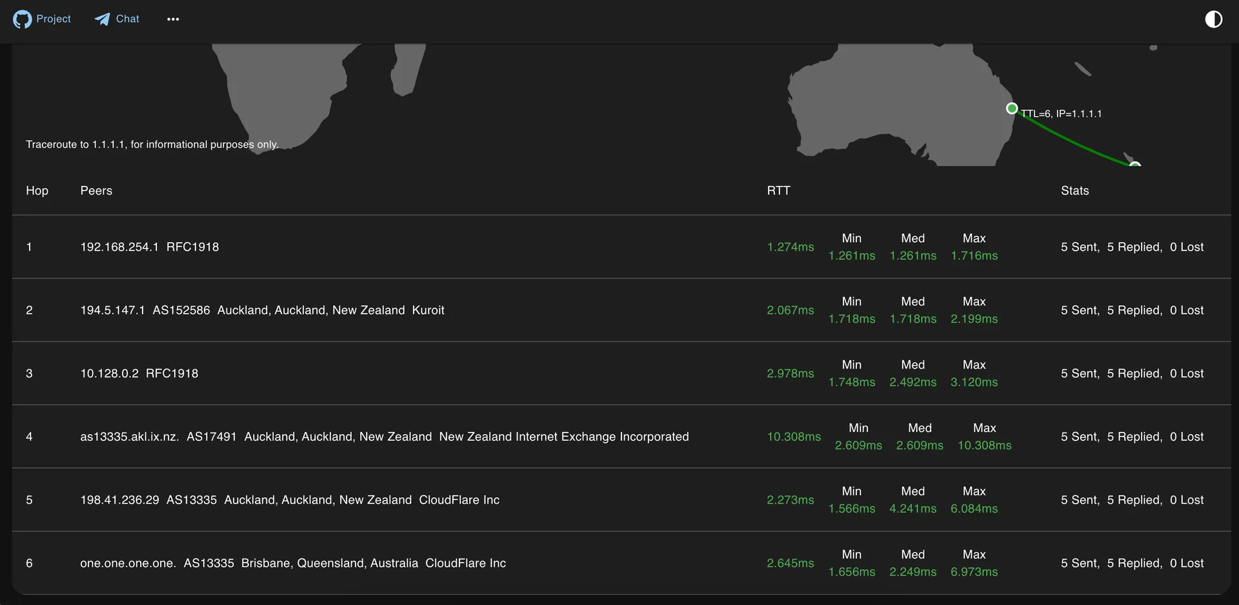Click the as13335.akl.ix.nz. hostname
The height and width of the screenshot is (605, 1239).
129,437
